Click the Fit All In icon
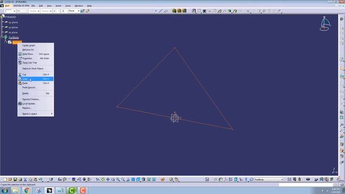 [x=103, y=179]
